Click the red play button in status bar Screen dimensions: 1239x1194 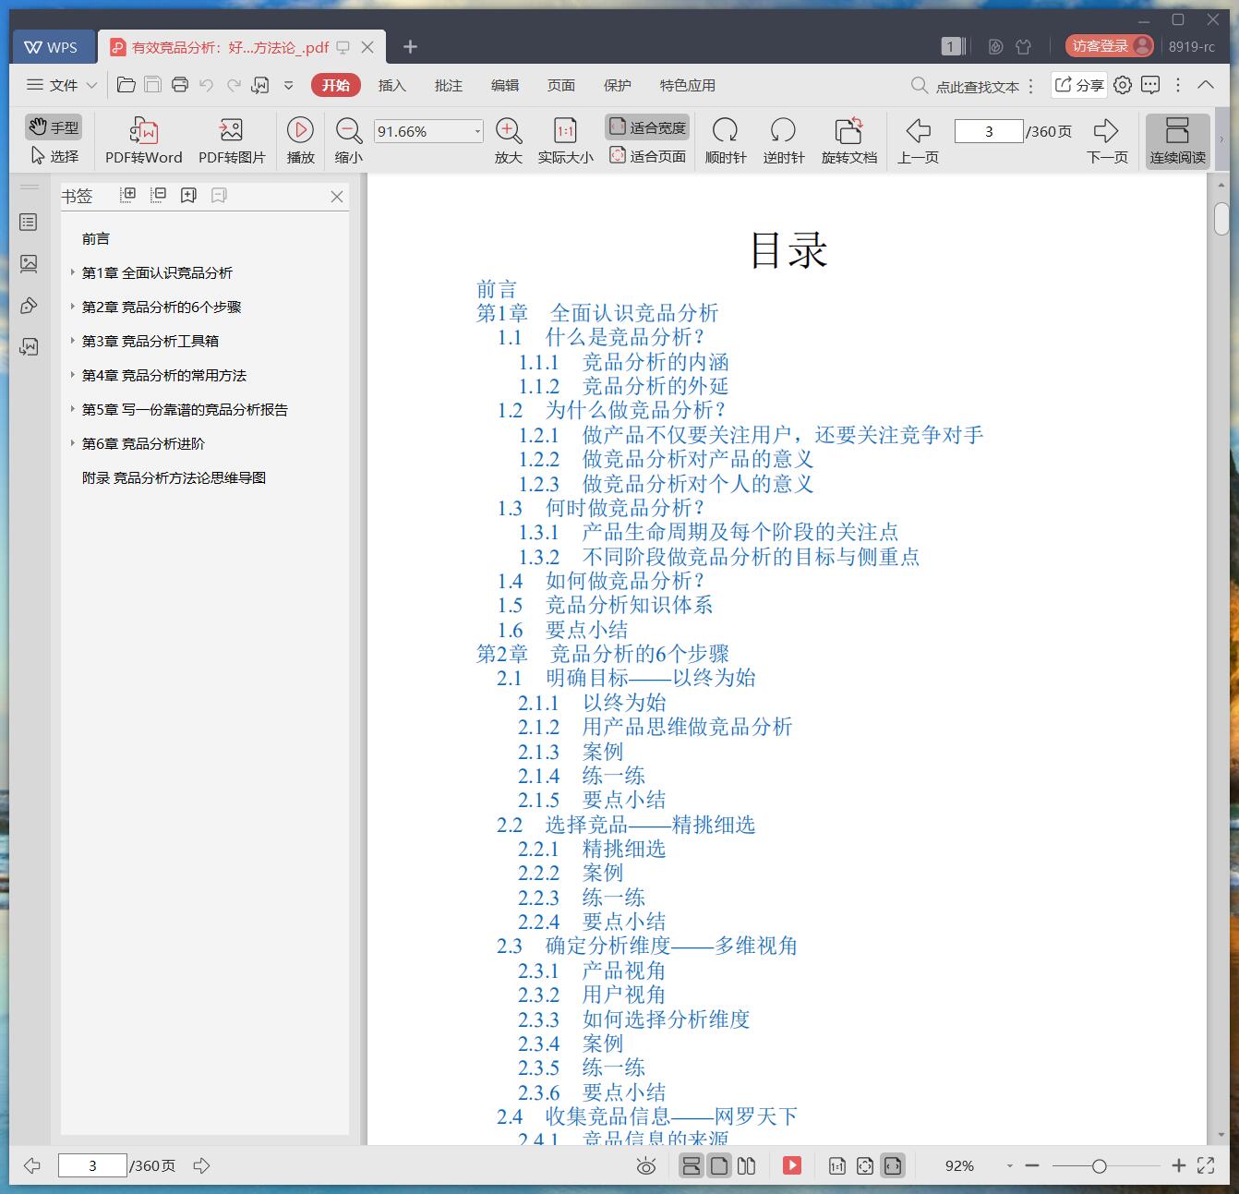(792, 1165)
